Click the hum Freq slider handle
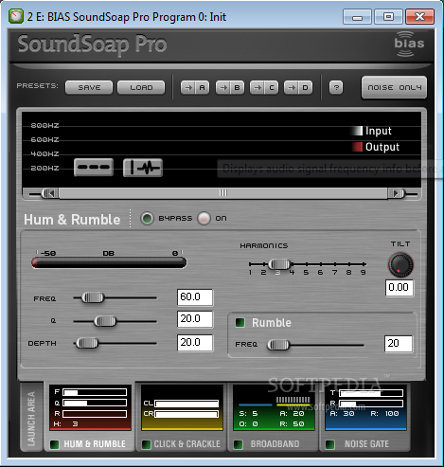Viewport: 444px width, 467px height. pos(93,297)
